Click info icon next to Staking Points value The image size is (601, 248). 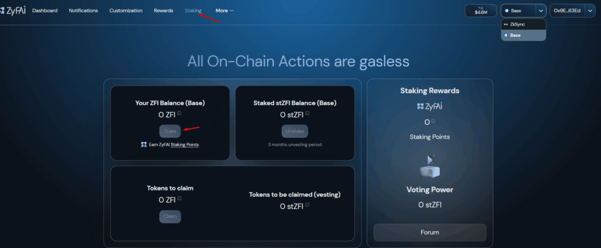[x=433, y=122]
